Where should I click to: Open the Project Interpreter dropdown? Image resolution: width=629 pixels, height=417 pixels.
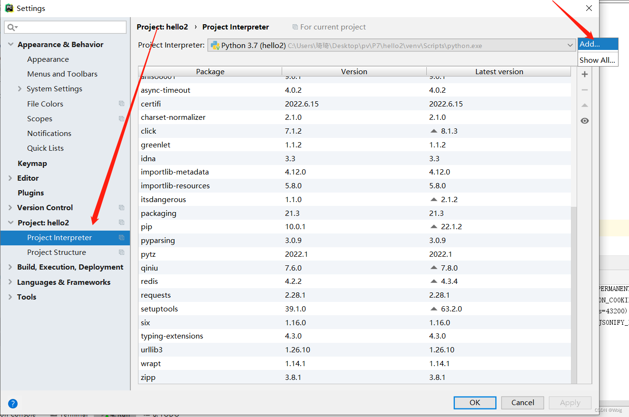pos(570,46)
